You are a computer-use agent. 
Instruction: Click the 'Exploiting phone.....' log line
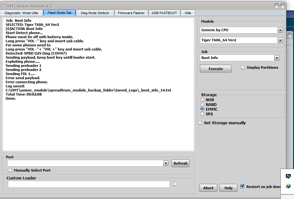(x=23, y=61)
